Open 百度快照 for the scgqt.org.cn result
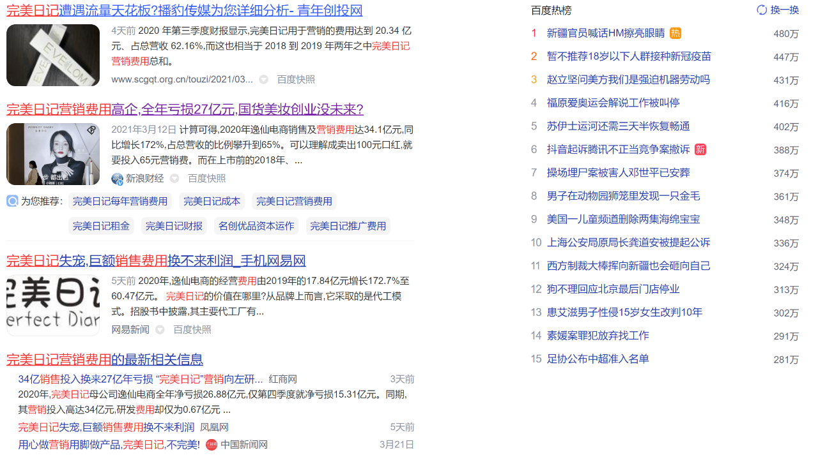The height and width of the screenshot is (455, 818). (x=296, y=80)
